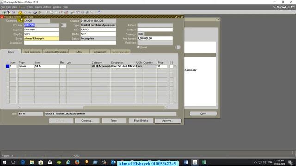Click the lines horizontal scrollbar right arrow
Image resolution: width=296 pixels, height=166 pixels.
pos(166,107)
